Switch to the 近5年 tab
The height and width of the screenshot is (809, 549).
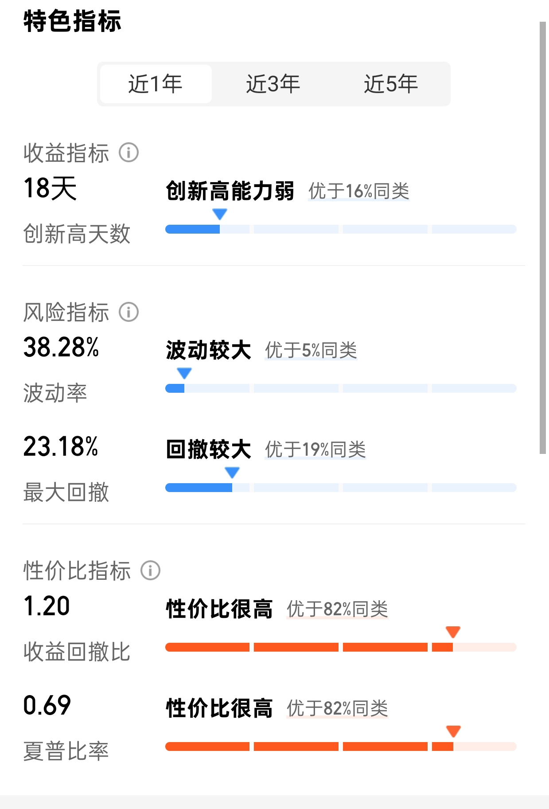pyautogui.click(x=391, y=84)
